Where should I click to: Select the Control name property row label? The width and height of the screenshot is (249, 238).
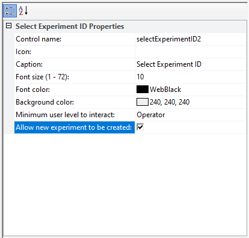click(75, 39)
